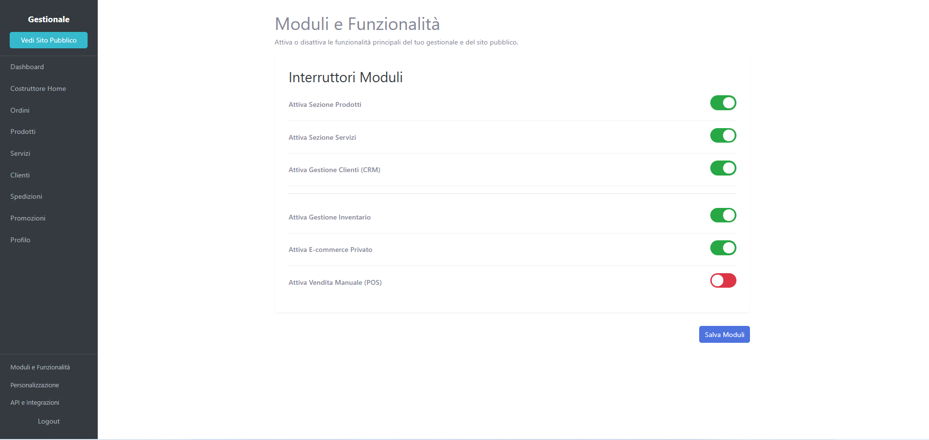Log out using the Logout link

pos(48,421)
